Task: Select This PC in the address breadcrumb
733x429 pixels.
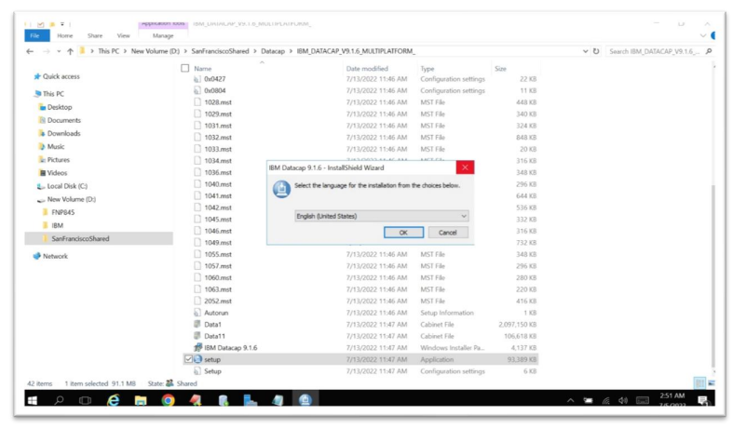Action: [108, 51]
